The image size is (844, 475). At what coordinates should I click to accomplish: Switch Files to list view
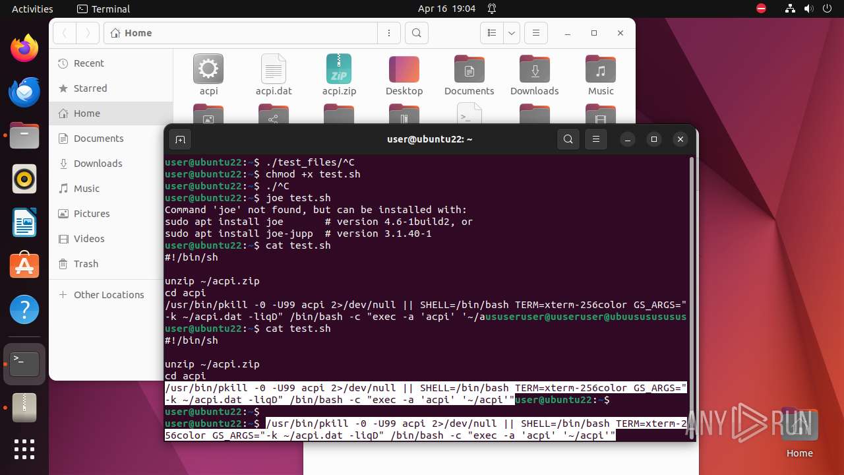pos(491,33)
